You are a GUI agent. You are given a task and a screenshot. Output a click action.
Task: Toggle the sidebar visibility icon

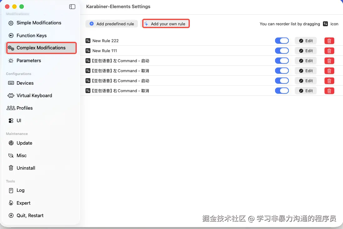coord(72,7)
